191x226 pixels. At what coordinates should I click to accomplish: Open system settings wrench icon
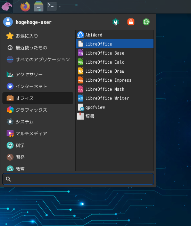click(x=116, y=22)
